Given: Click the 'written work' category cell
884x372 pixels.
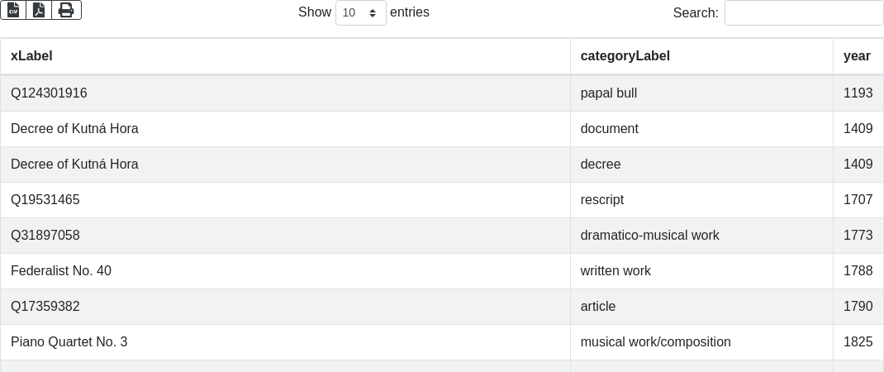Looking at the screenshot, I should point(615,271).
